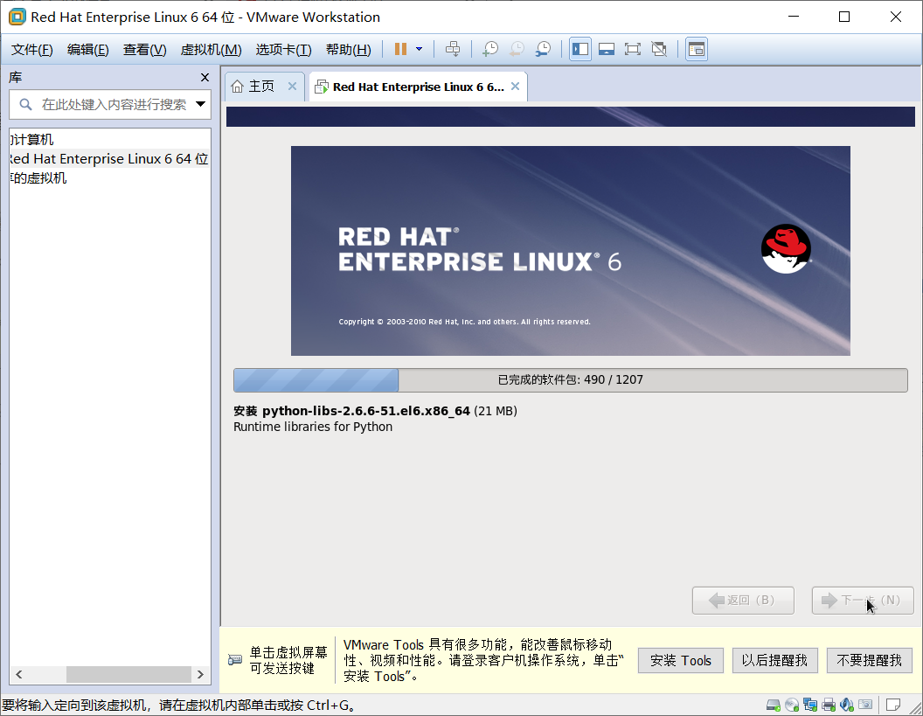The height and width of the screenshot is (716, 923).
Task: Click the VMware Workstation app icon in title bar
Action: pos(17,17)
